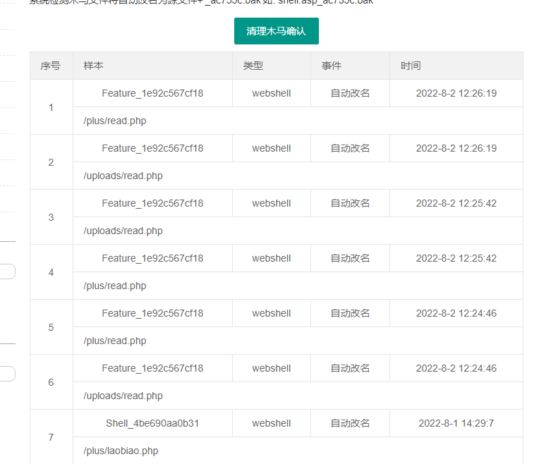The image size is (539, 464).
Task: Select the /plus/read.php path in row 4
Action: pyautogui.click(x=115, y=286)
